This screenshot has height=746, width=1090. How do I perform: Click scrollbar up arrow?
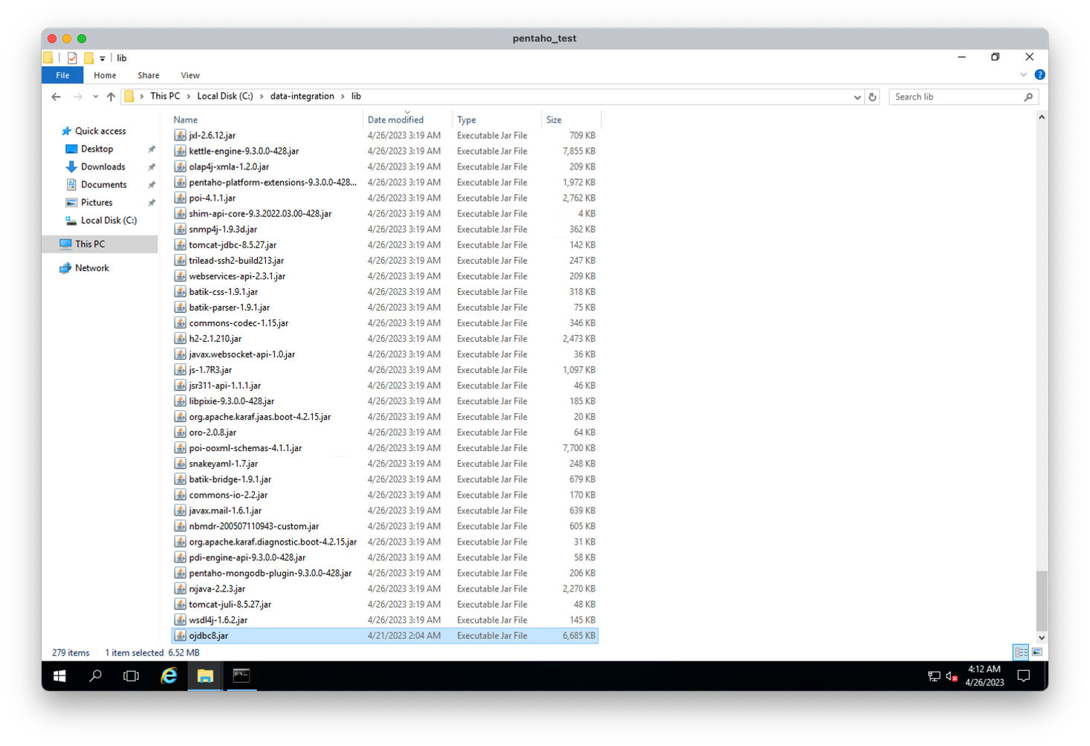click(x=1042, y=117)
